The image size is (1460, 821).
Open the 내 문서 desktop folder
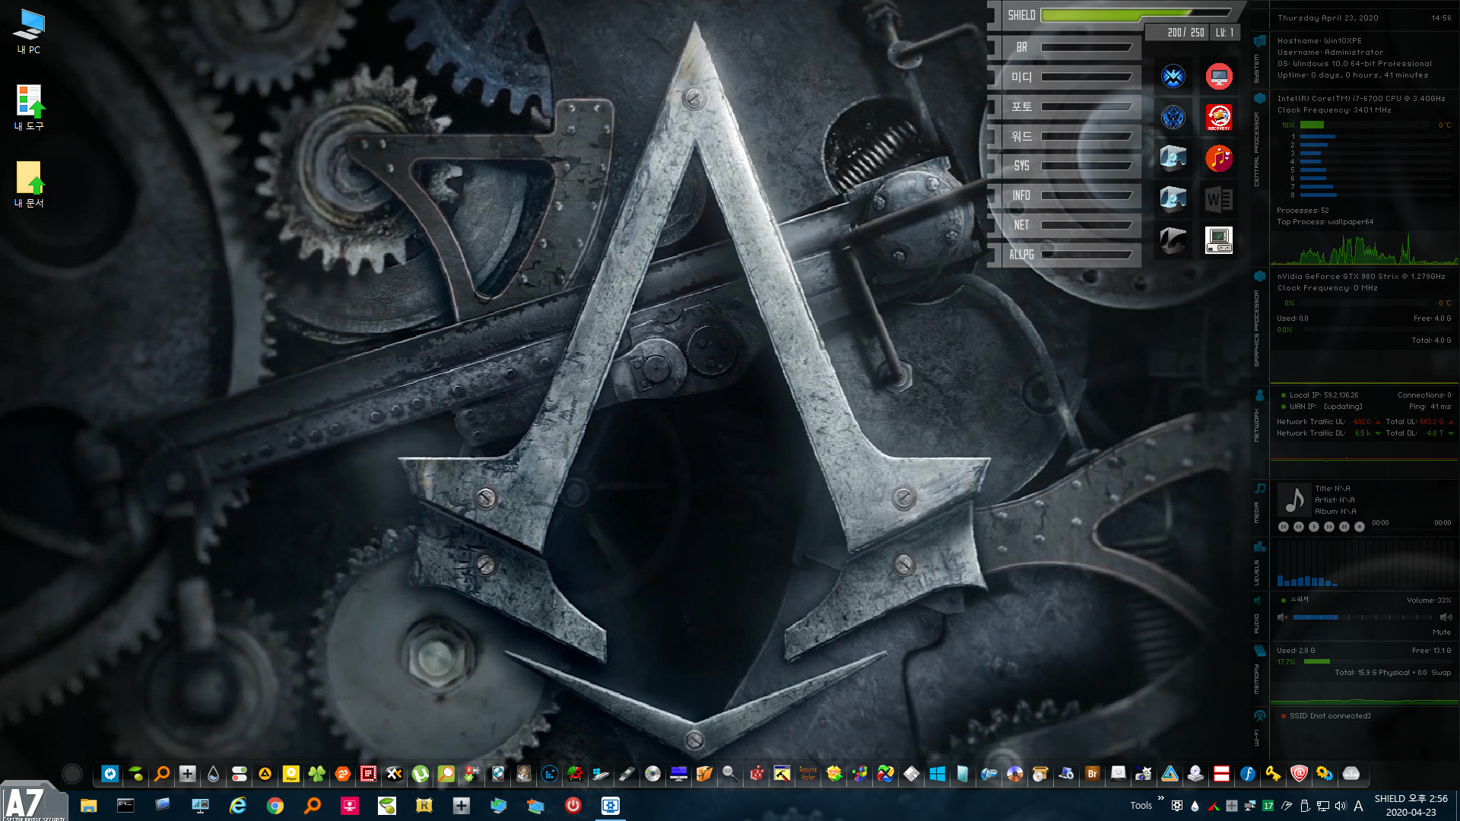[x=29, y=184]
